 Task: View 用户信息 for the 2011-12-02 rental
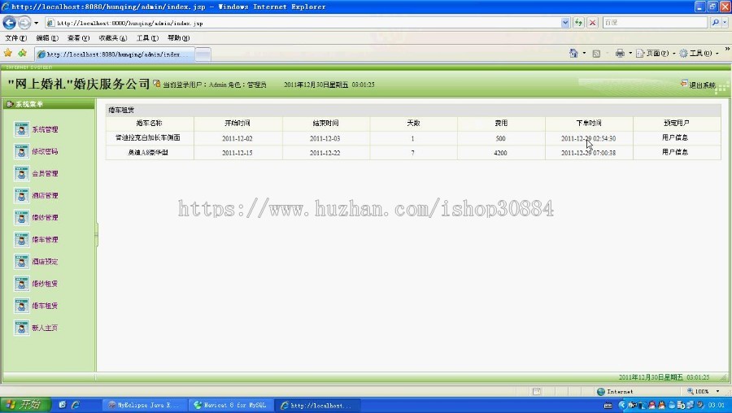pos(675,137)
